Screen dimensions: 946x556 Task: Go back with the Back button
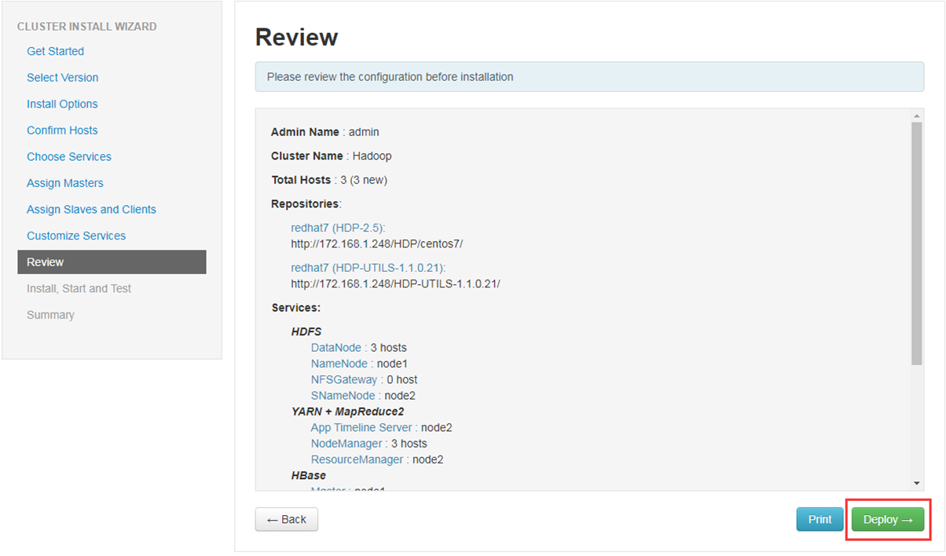(287, 520)
